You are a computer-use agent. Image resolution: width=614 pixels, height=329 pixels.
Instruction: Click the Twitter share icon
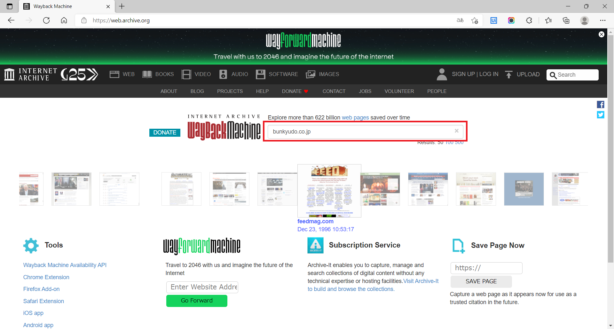click(x=600, y=115)
